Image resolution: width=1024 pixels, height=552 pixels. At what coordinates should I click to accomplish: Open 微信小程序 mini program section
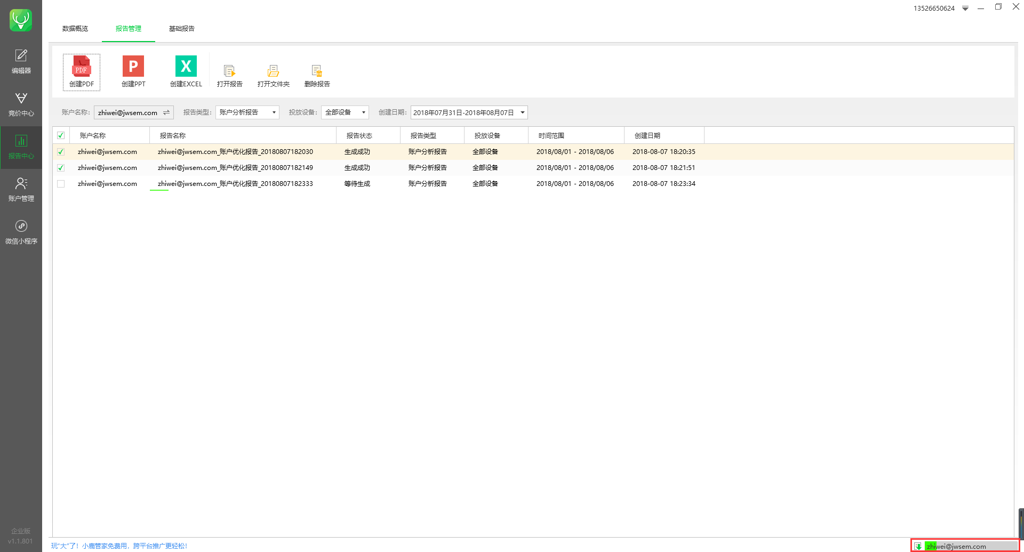click(21, 232)
